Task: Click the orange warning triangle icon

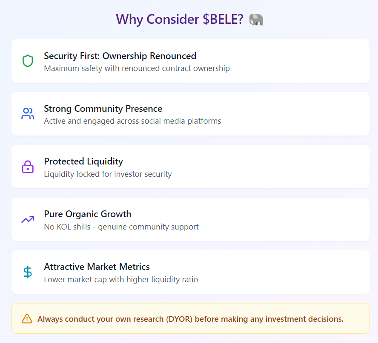Action: (x=27, y=318)
